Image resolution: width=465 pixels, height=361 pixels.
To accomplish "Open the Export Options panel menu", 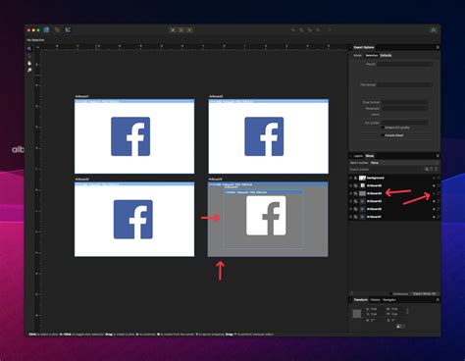I will [x=438, y=47].
